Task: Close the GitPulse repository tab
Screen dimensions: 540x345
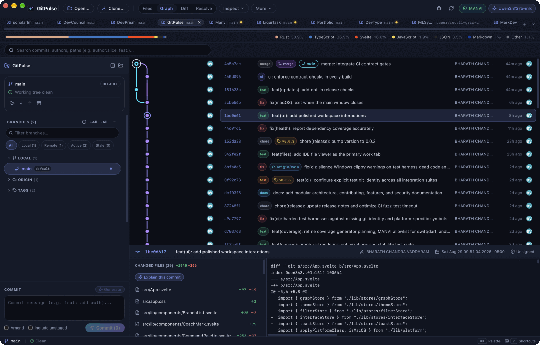Action: coord(199,22)
